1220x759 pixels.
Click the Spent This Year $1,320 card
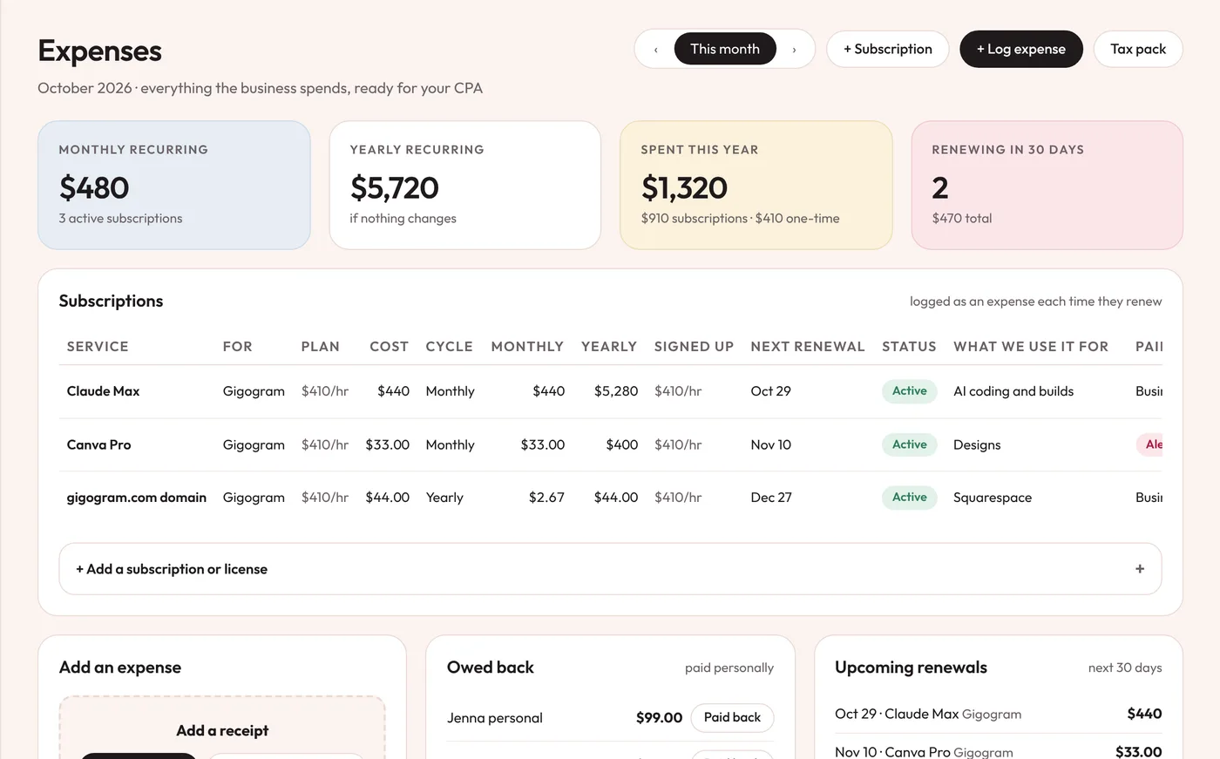click(x=756, y=185)
